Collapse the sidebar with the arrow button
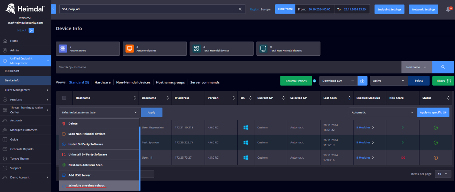Screen dimensions: 455x192 point(54,9)
